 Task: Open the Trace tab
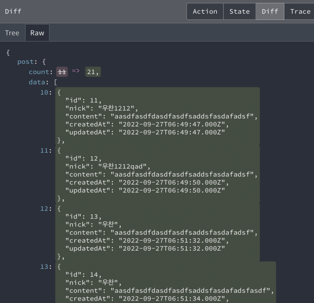pyautogui.click(x=300, y=11)
